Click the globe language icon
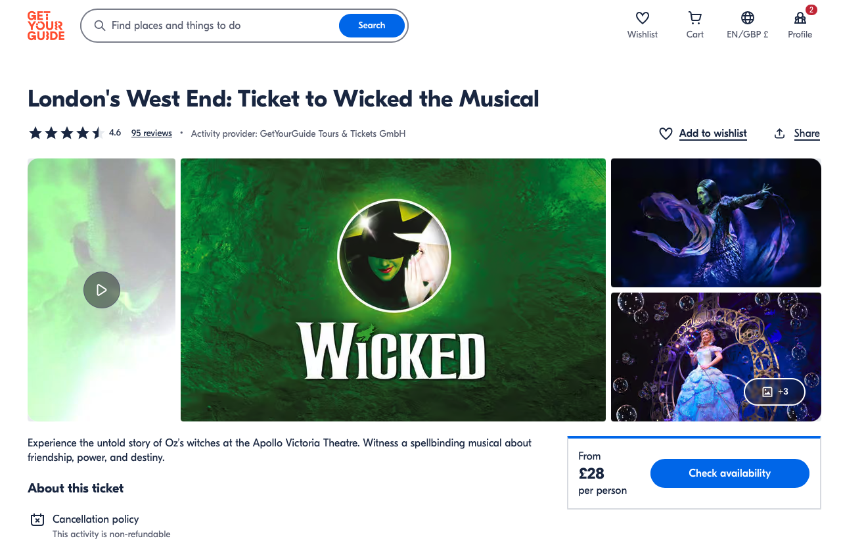 [747, 18]
